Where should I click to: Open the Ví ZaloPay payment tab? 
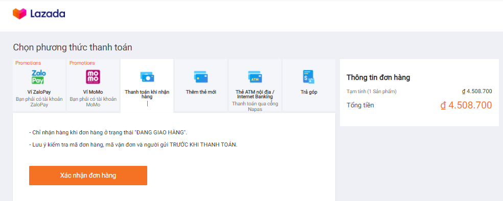(39, 85)
